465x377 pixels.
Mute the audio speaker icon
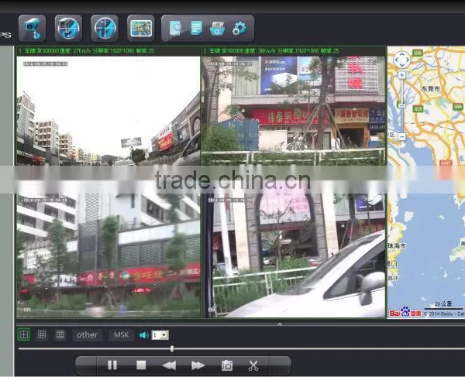(x=144, y=335)
